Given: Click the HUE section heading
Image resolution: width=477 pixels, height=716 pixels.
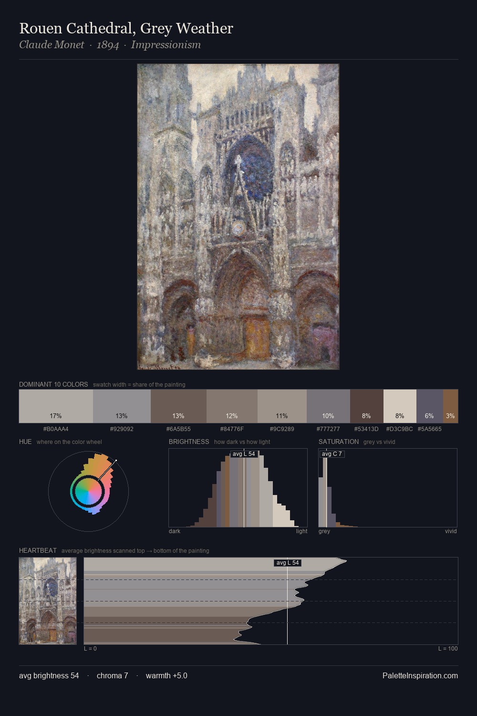Looking at the screenshot, I should pyautogui.click(x=25, y=442).
